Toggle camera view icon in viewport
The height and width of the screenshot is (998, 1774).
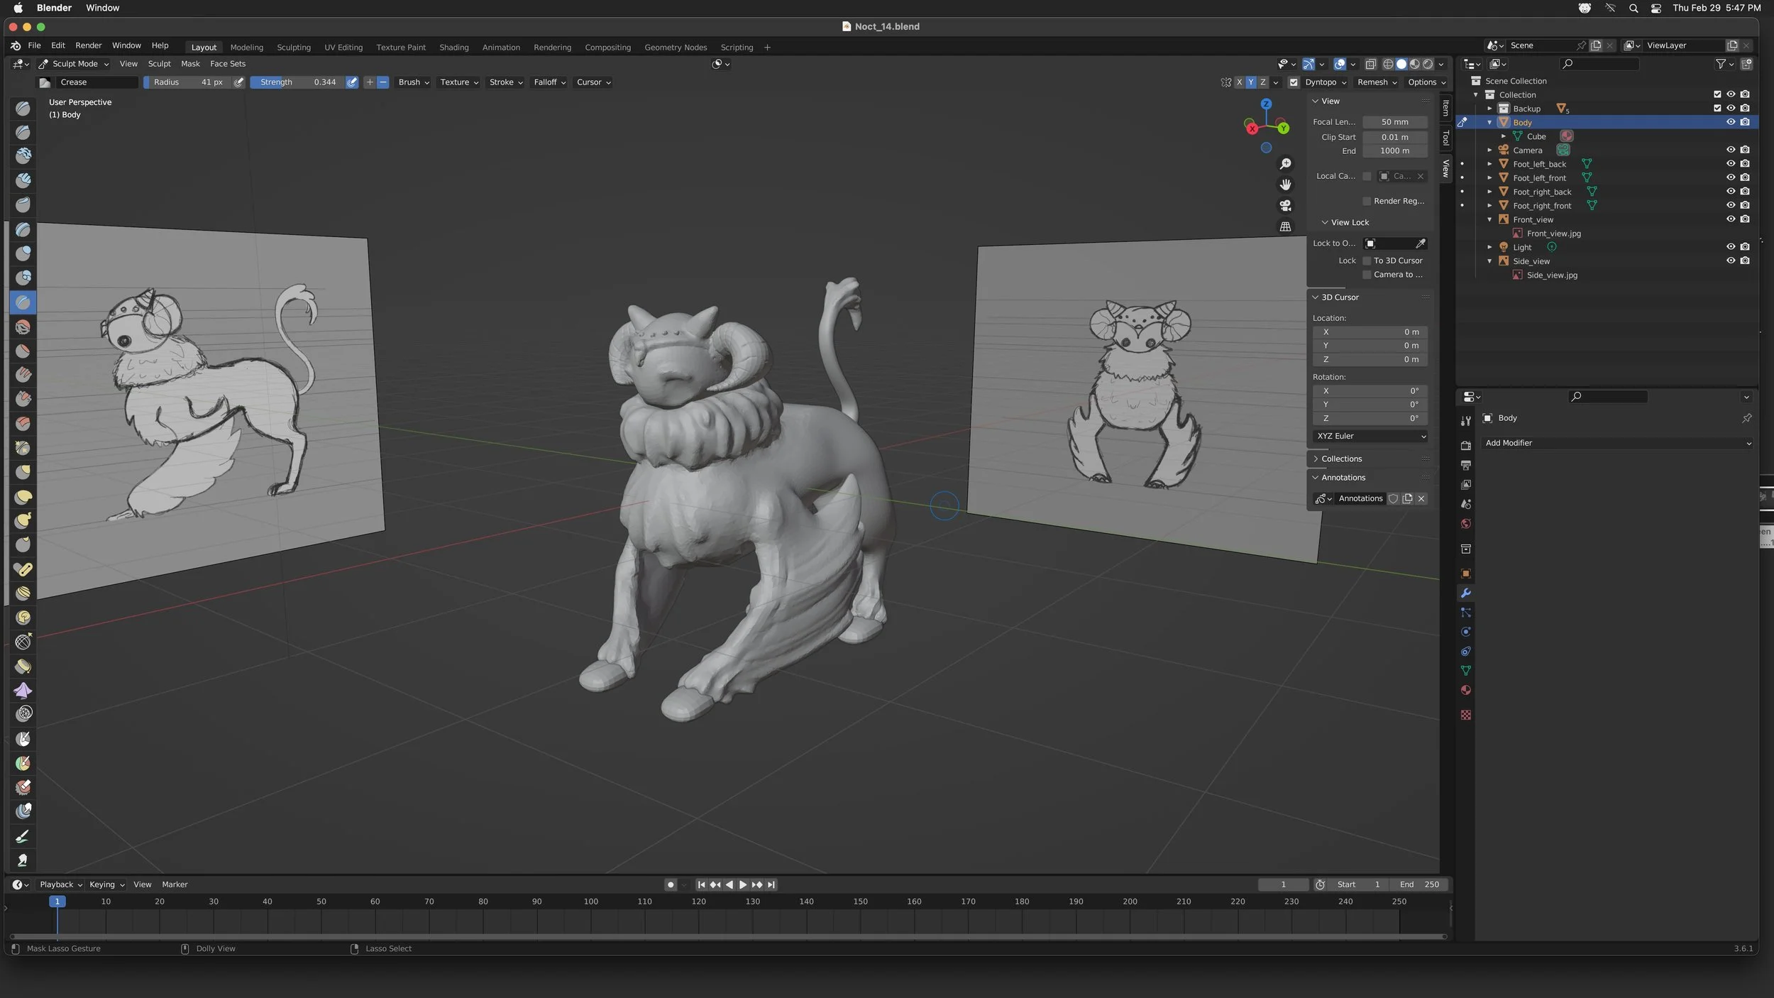1285,206
